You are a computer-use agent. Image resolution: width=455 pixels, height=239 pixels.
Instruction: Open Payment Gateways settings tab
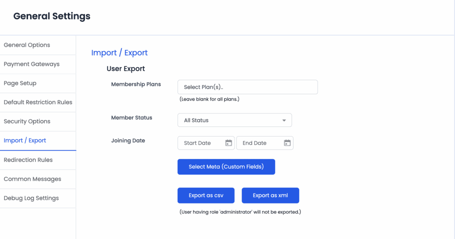coord(38,64)
